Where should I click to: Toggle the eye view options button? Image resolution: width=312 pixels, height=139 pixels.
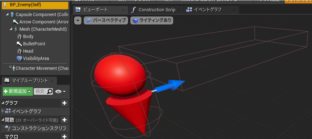60,91
